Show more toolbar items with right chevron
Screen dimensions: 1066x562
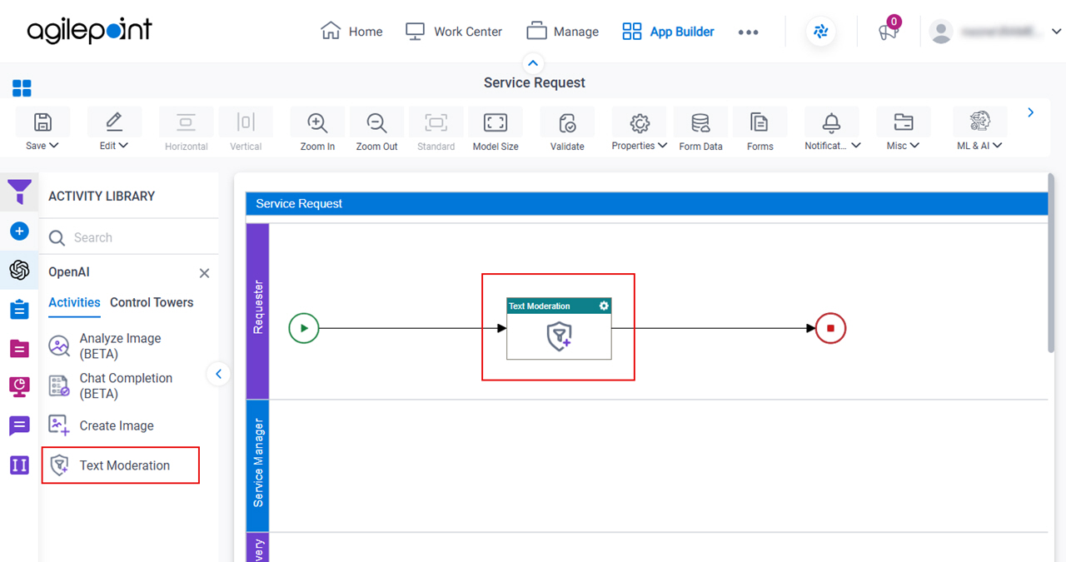(x=1030, y=112)
